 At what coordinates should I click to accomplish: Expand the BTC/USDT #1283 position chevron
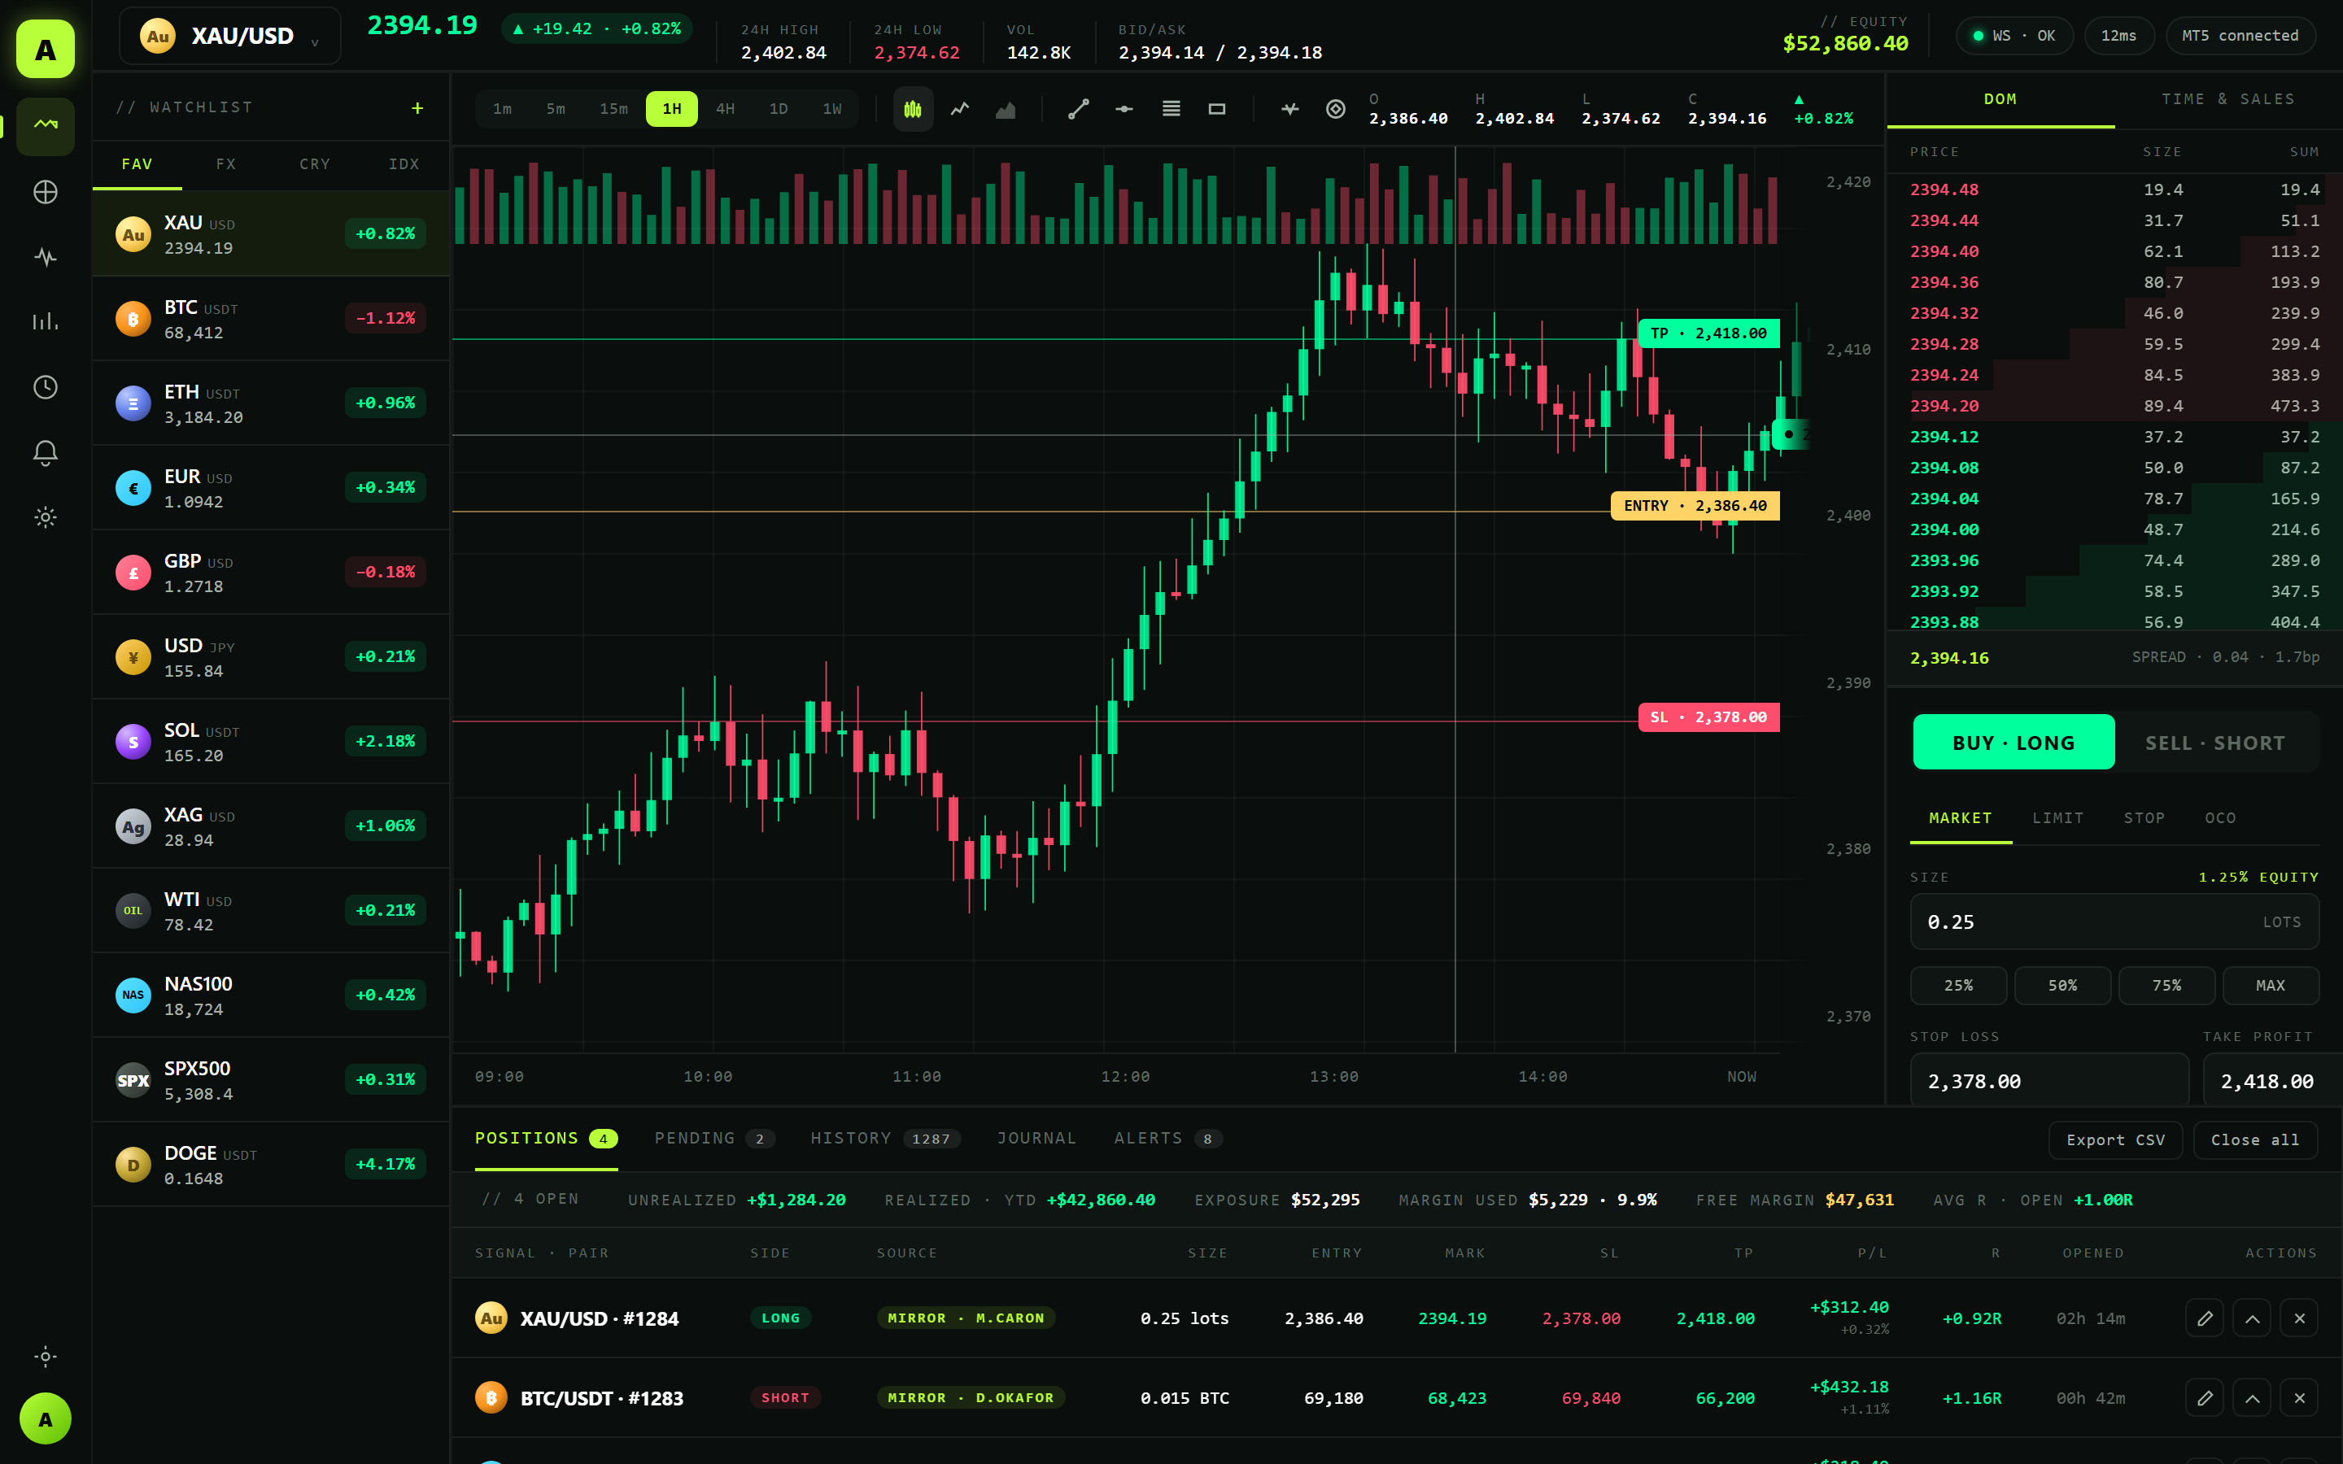pos(2252,1398)
